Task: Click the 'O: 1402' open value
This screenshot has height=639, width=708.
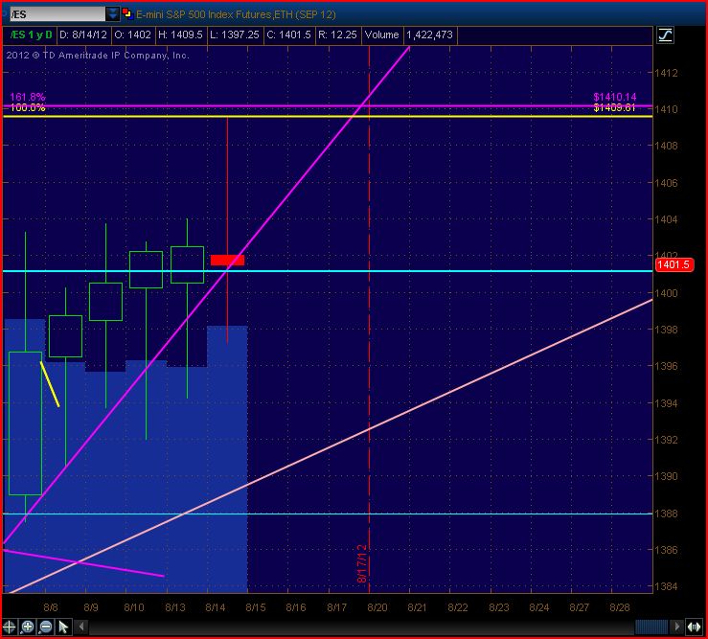Action: click(x=132, y=34)
